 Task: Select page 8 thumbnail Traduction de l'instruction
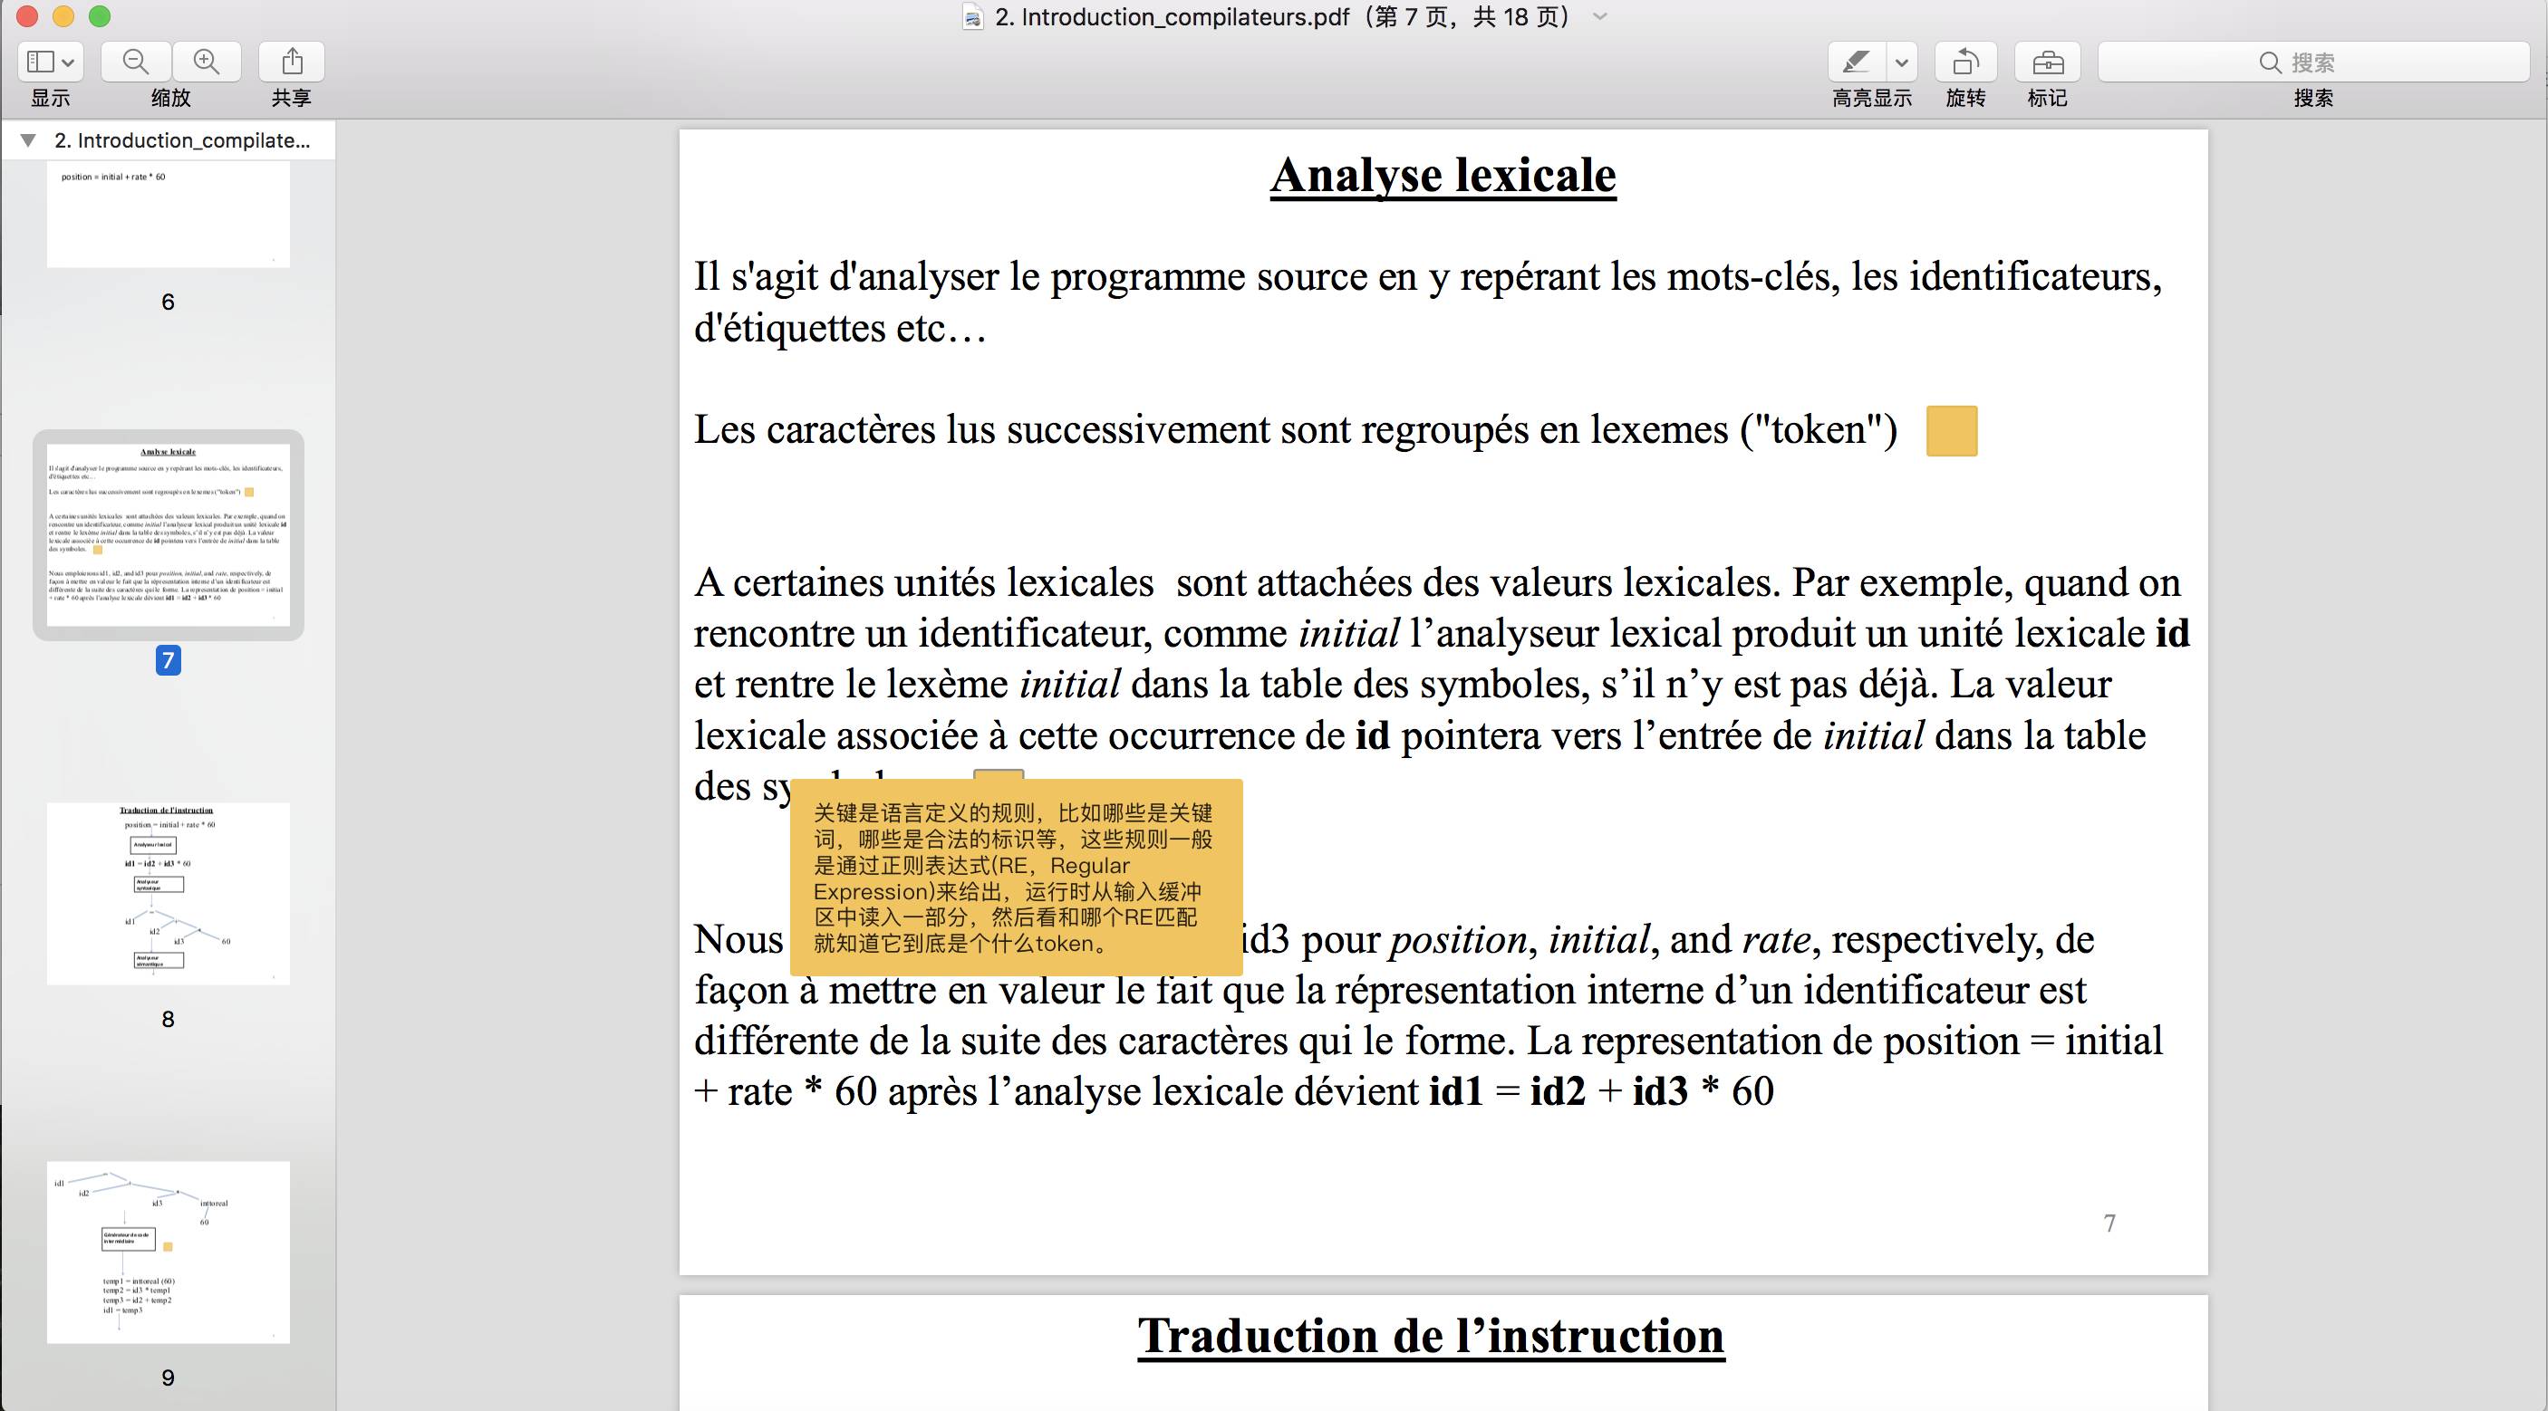[169, 893]
